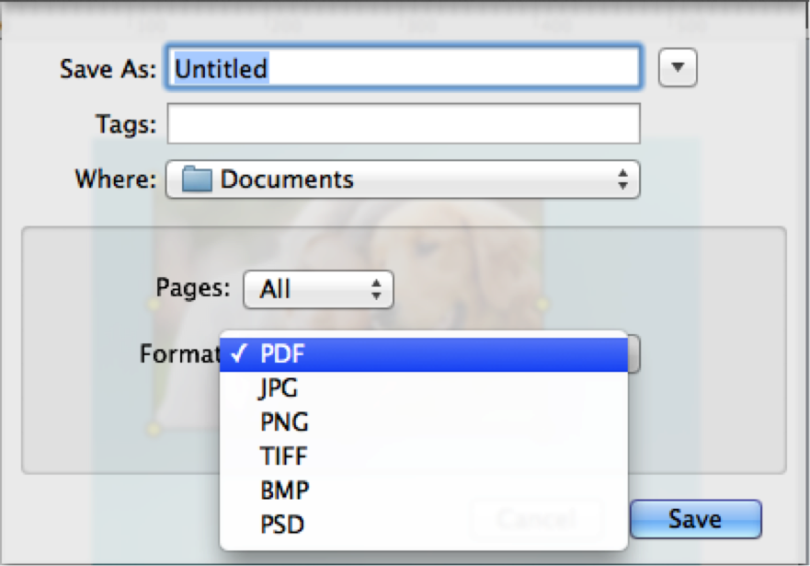Click the Documents folder icon

[x=197, y=179]
